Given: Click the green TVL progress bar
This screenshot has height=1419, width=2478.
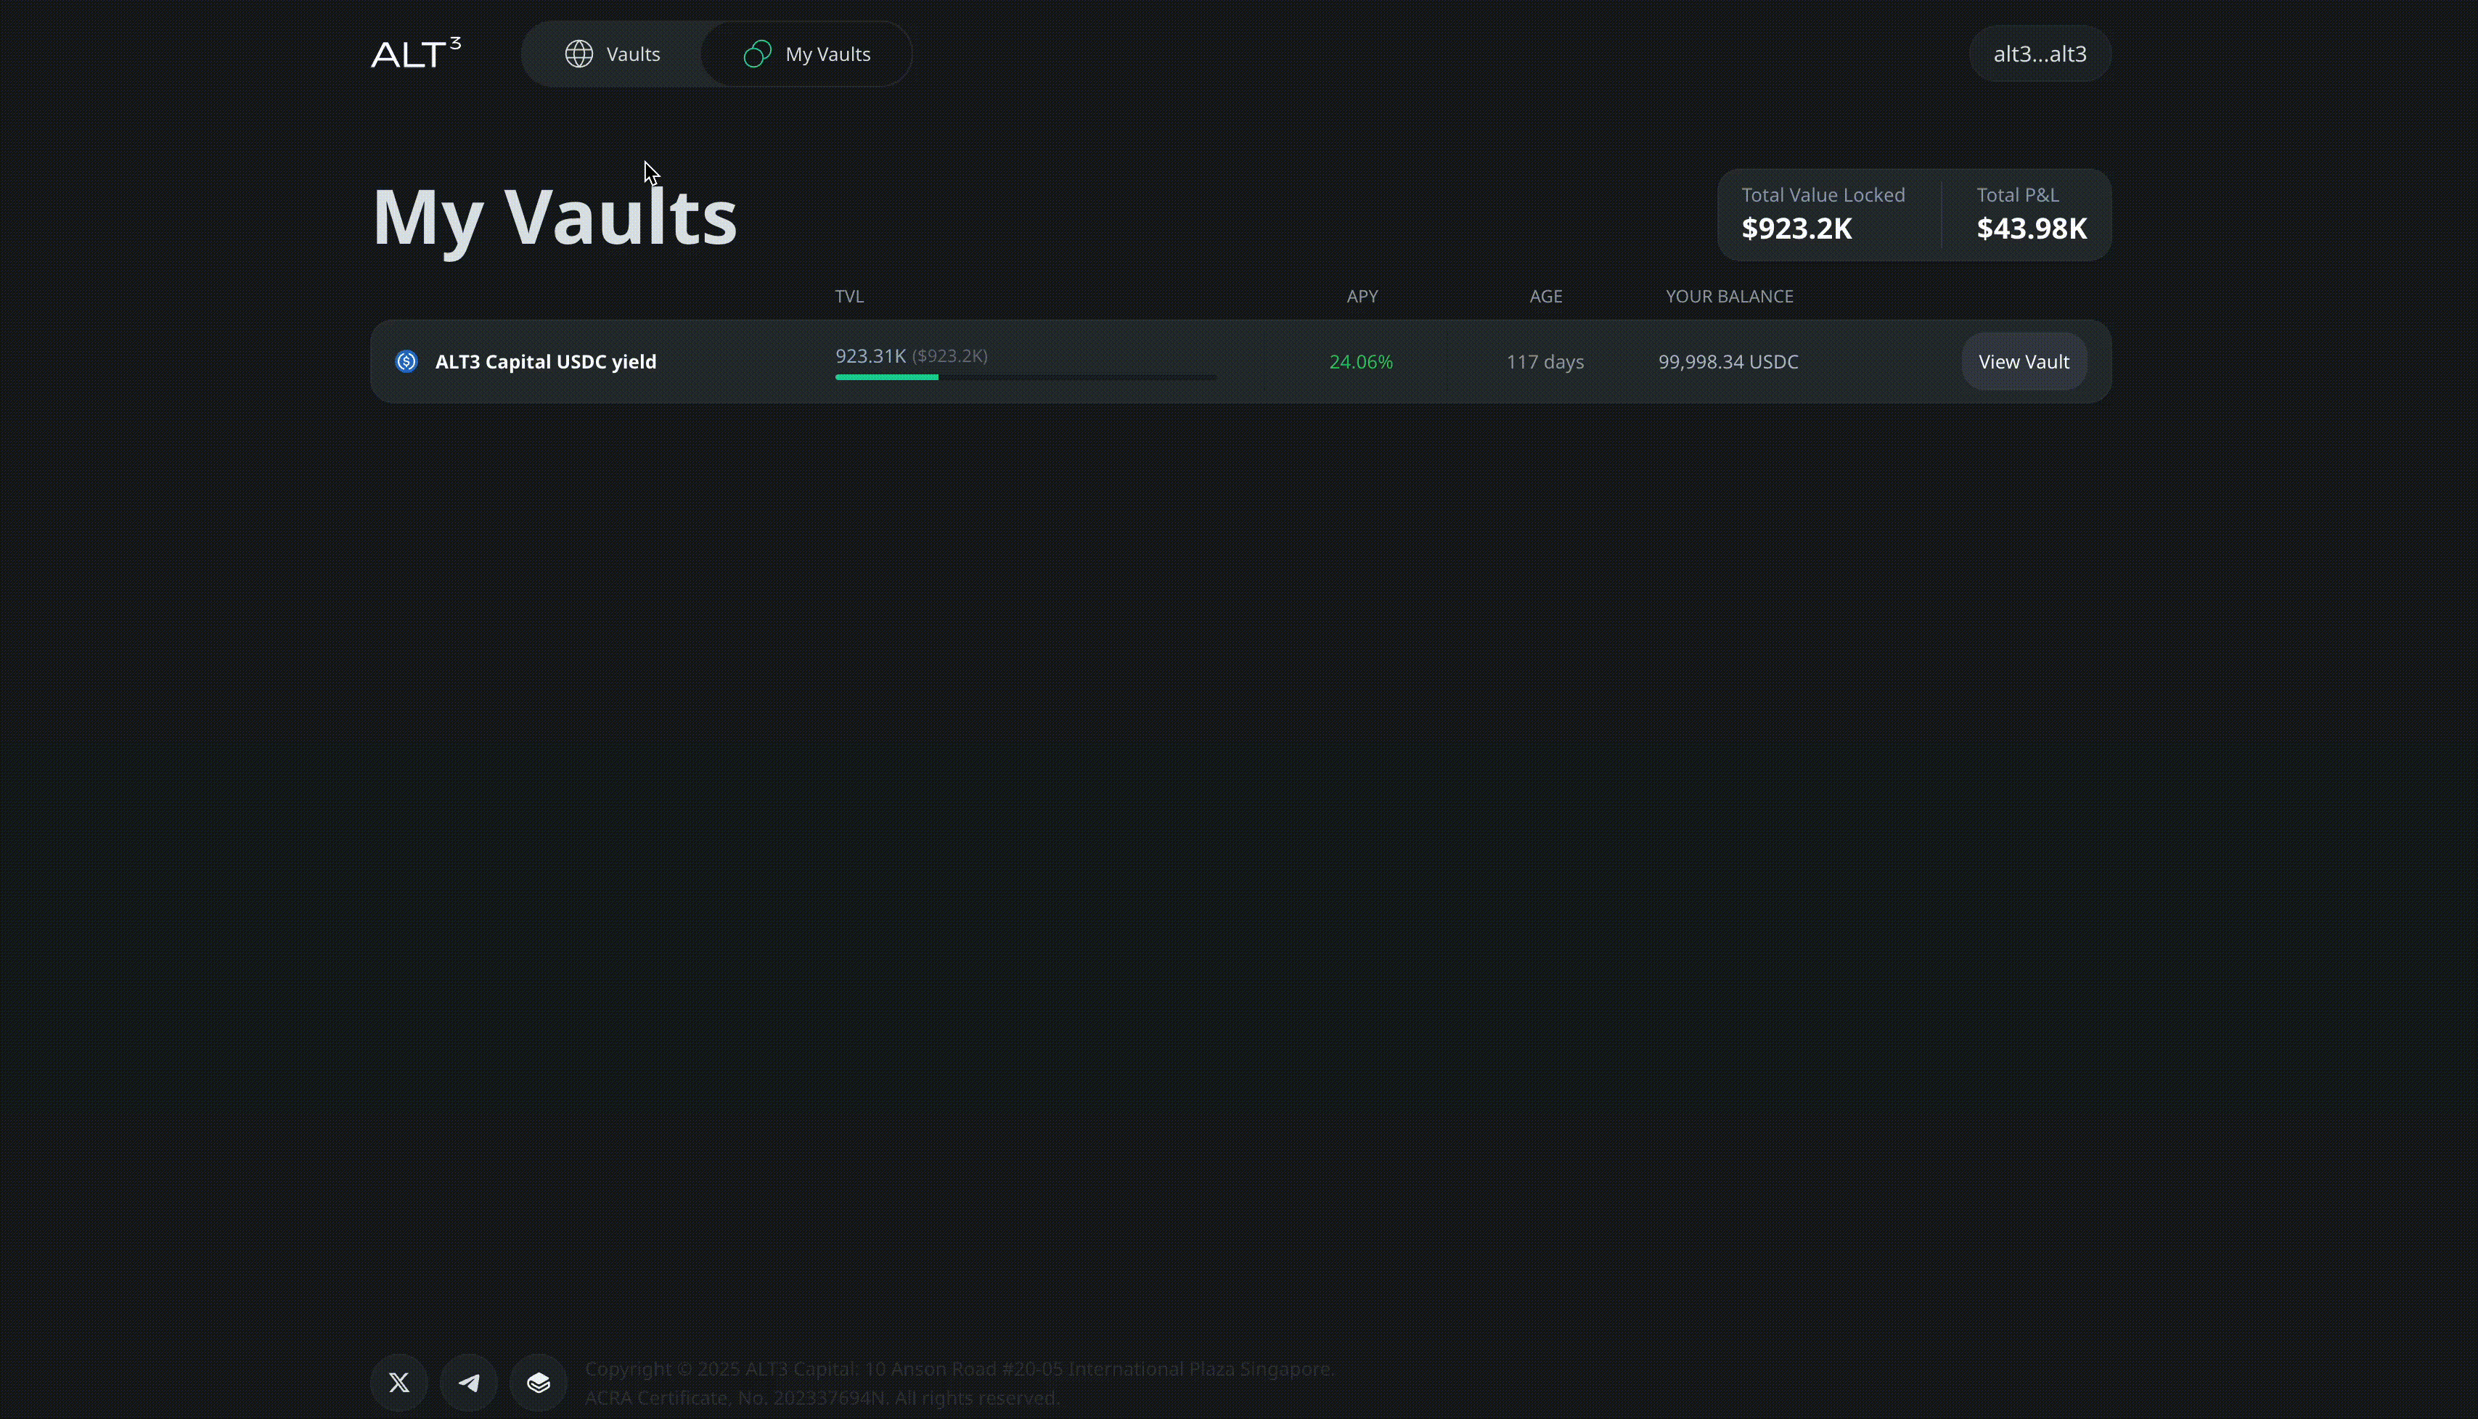Looking at the screenshot, I should (886, 377).
